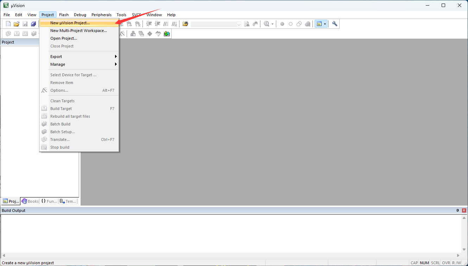Click the Batch Build toolbar icon
The image size is (468, 266).
click(x=33, y=33)
